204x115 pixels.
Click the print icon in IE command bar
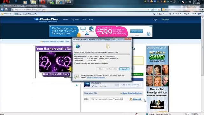[x=170, y=14]
